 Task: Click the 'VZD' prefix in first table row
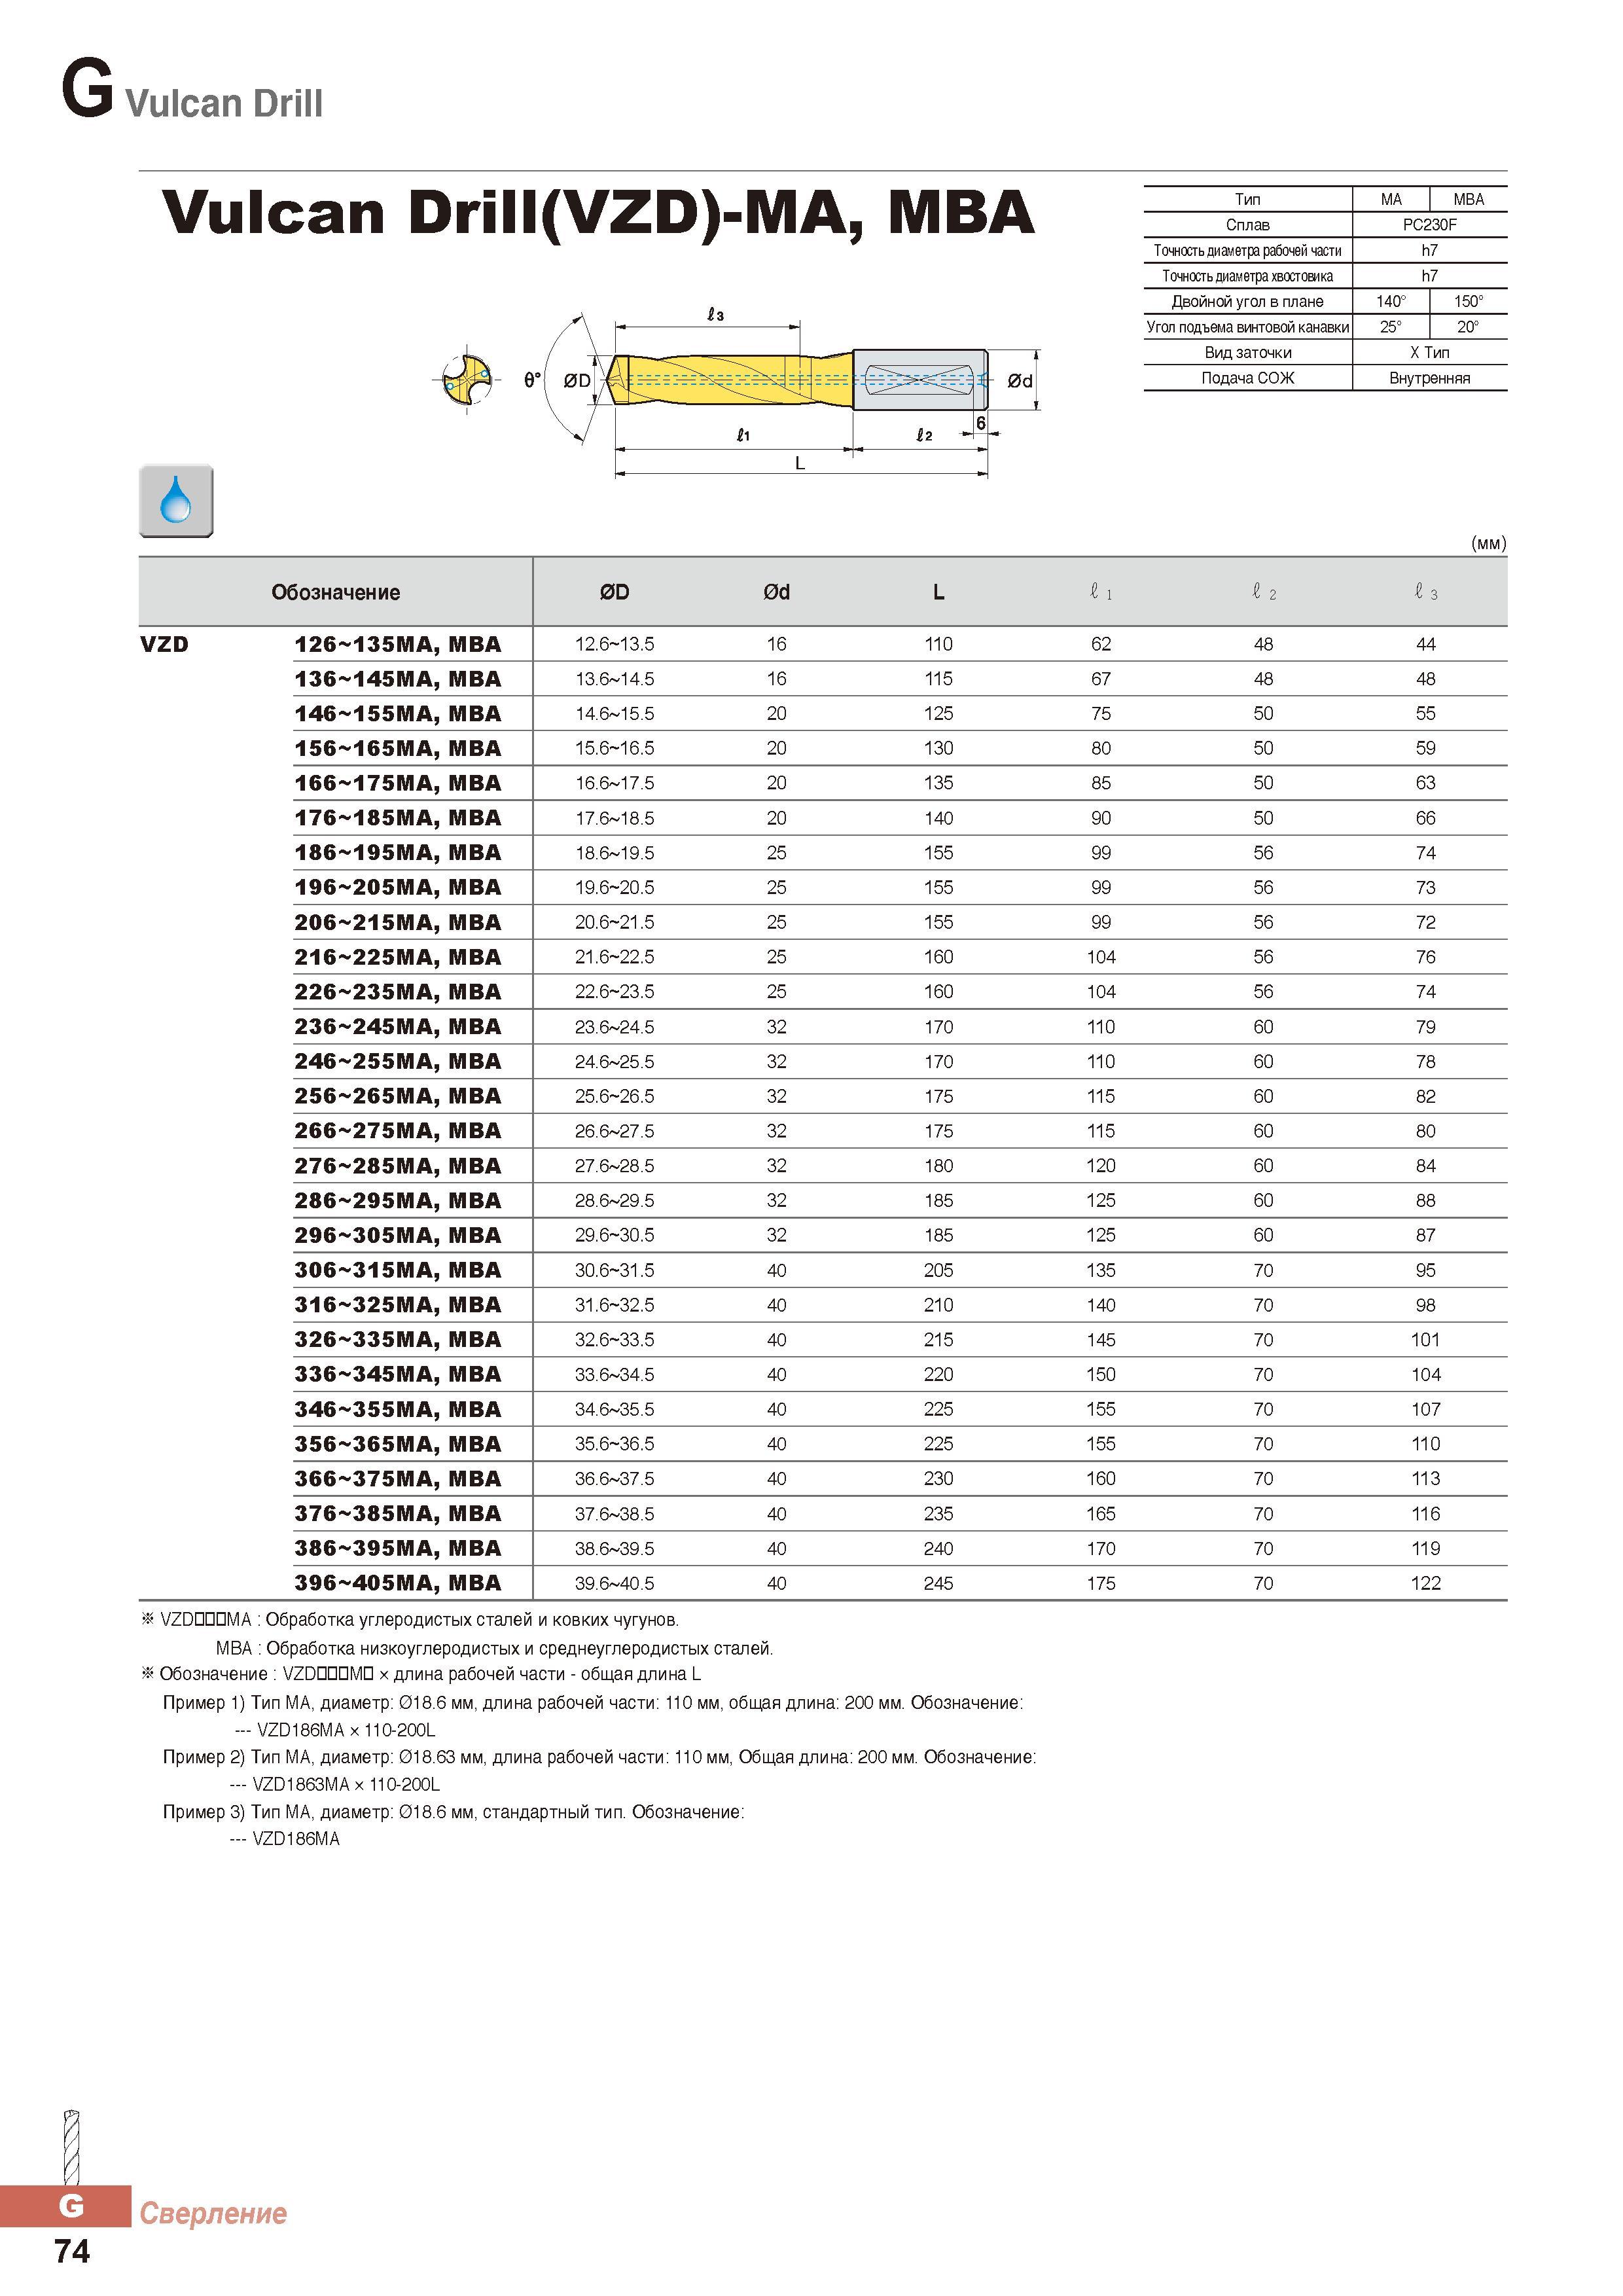165,644
